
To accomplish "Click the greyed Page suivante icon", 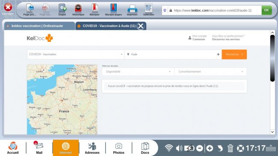I will 46,10.
